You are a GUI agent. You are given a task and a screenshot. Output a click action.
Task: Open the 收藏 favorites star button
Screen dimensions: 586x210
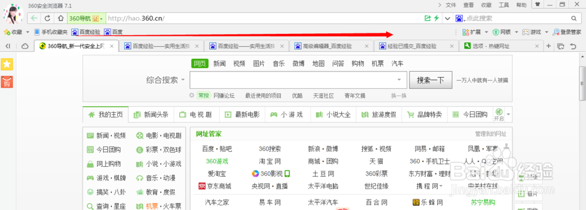13,32
